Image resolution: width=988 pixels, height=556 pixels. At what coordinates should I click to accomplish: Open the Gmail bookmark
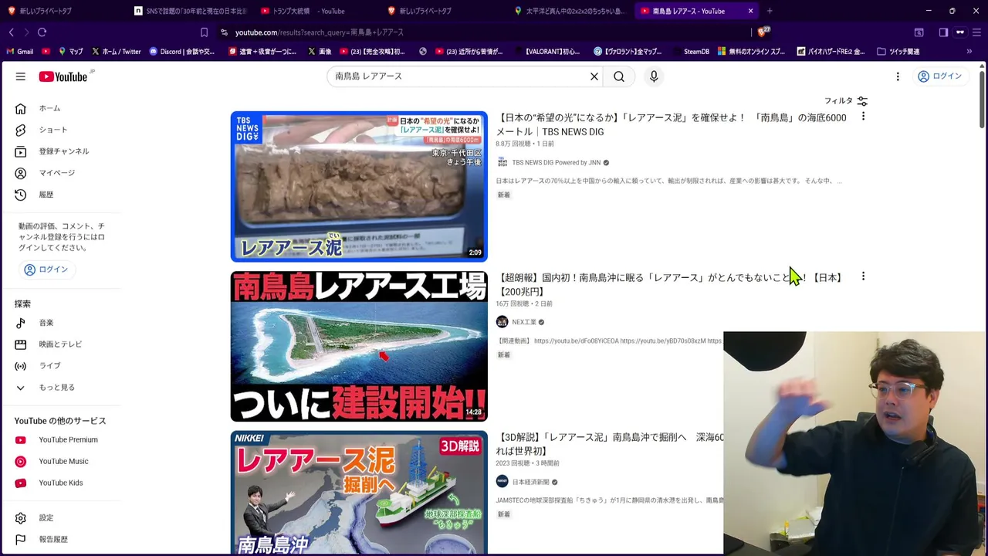tap(19, 52)
